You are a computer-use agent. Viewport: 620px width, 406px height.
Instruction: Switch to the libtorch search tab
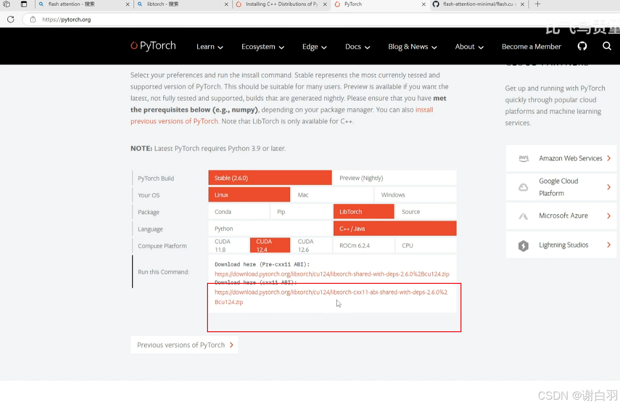click(182, 4)
